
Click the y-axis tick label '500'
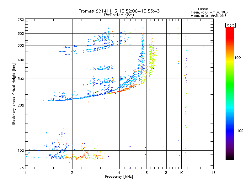21,45
